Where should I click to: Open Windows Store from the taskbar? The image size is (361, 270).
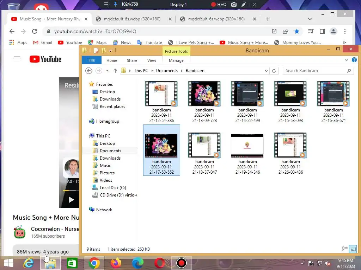[x=72, y=263]
